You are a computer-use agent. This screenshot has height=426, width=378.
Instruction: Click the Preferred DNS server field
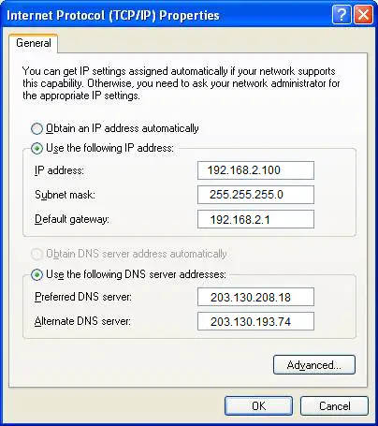[x=255, y=297]
